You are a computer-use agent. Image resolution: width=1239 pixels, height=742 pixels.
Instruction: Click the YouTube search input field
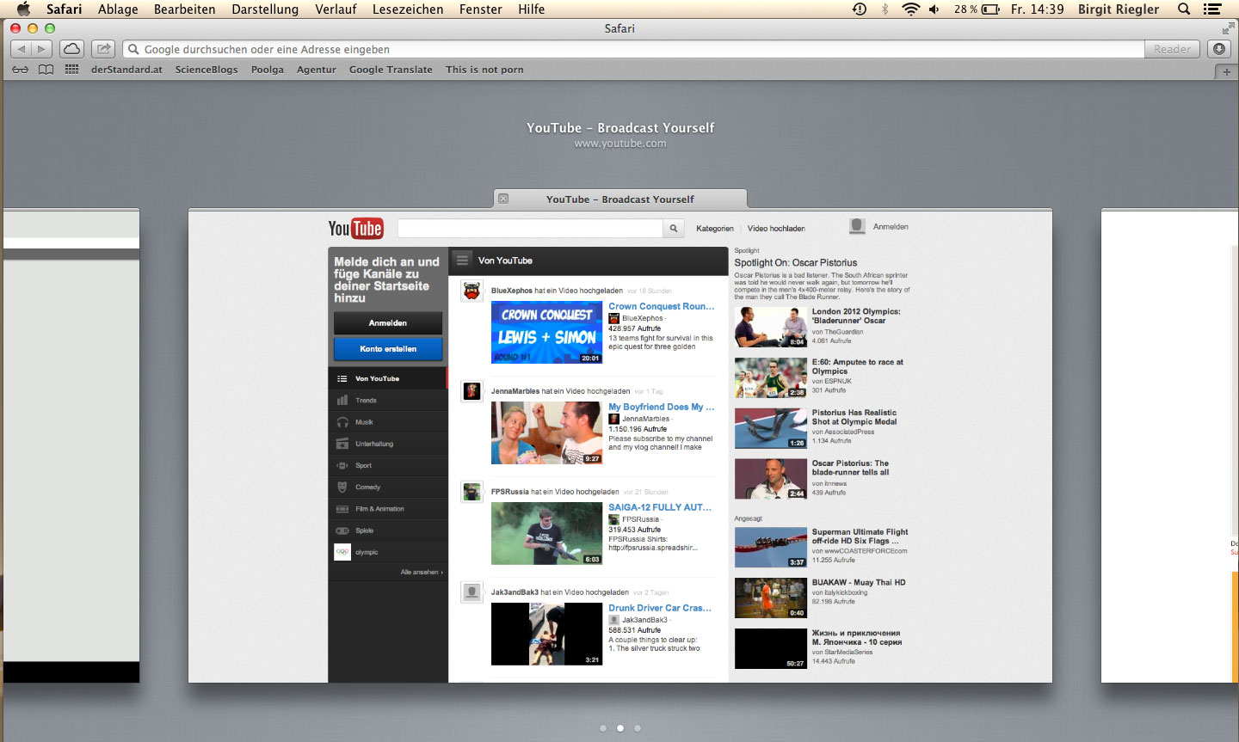(x=530, y=228)
